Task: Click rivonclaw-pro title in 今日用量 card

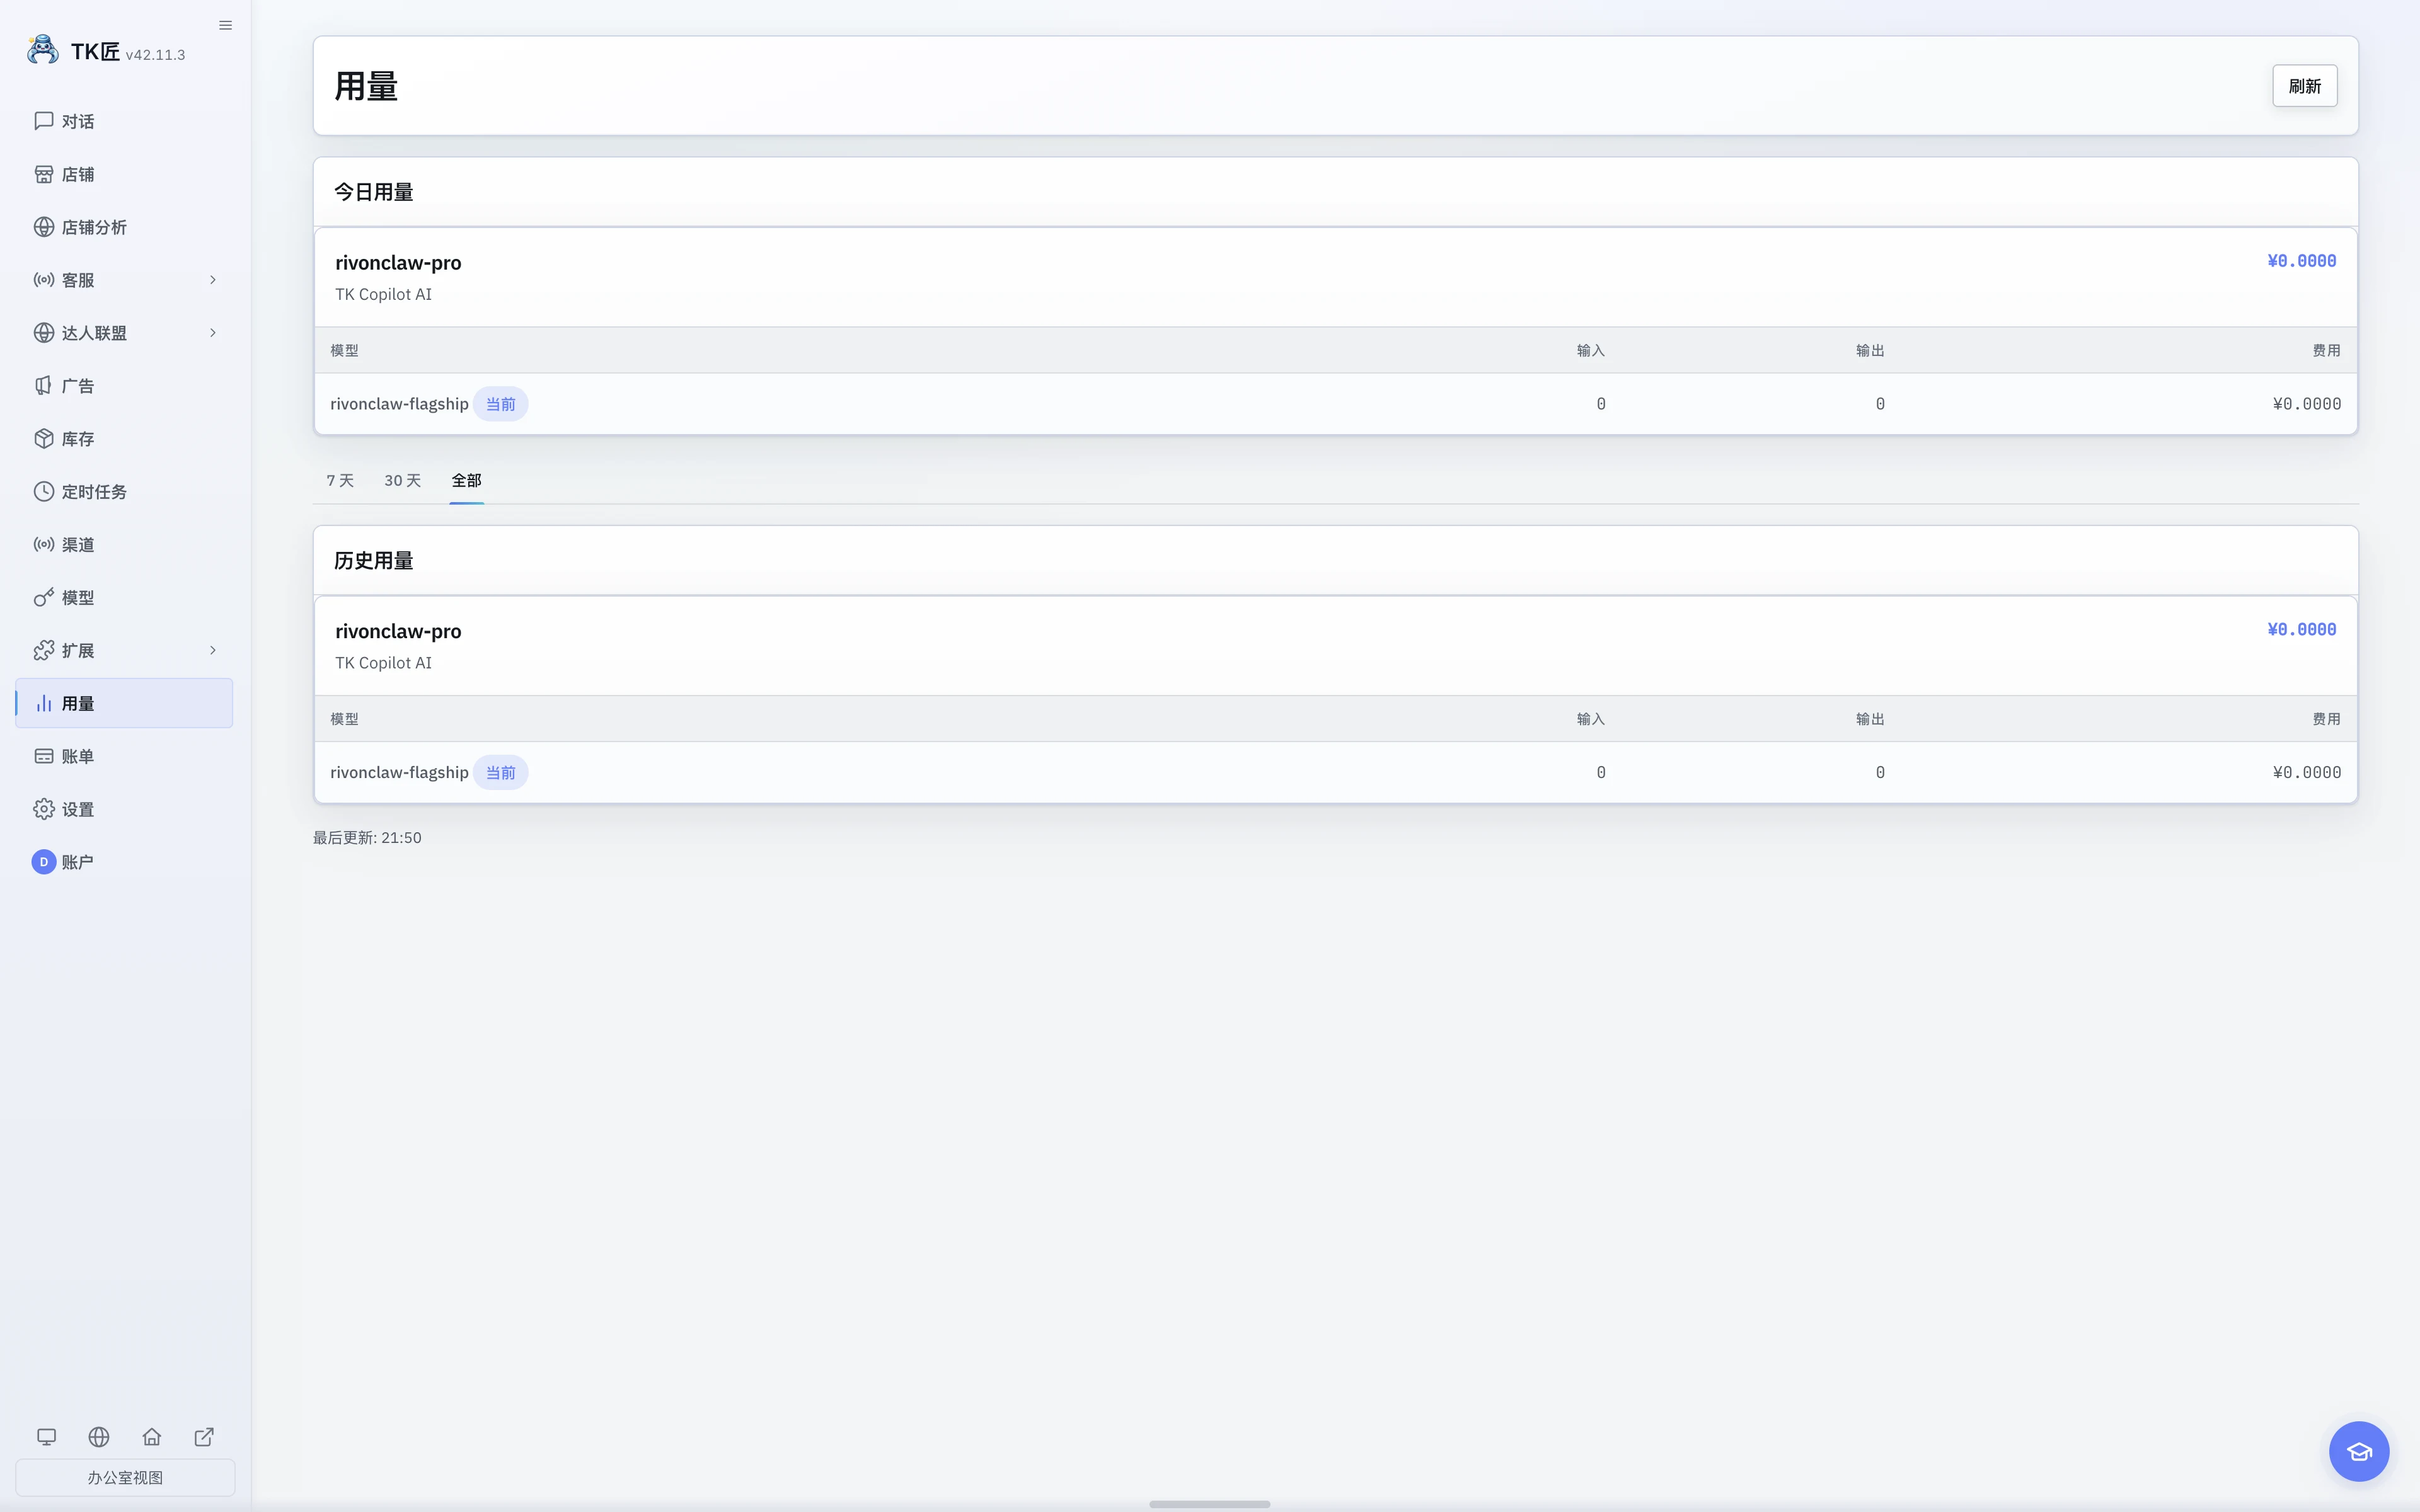Action: coord(398,263)
